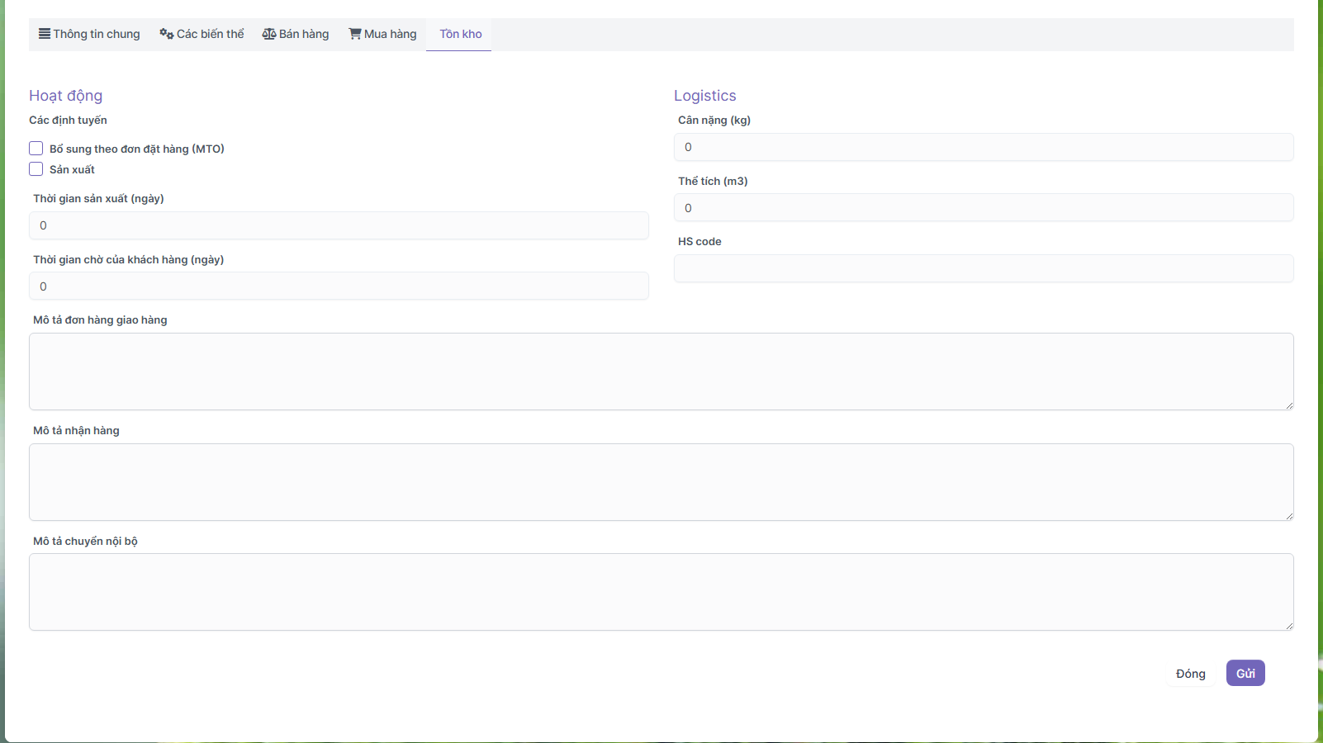Click into the Thể tích (m3) field

[983, 208]
